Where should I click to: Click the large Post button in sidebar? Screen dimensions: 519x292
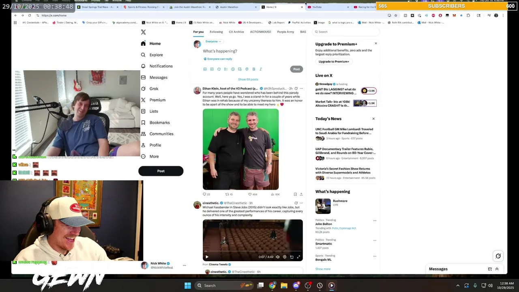tap(161, 171)
